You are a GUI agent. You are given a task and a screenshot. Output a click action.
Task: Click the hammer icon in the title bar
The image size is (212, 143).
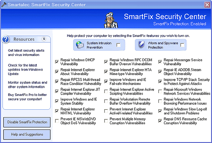[x=4, y=5]
